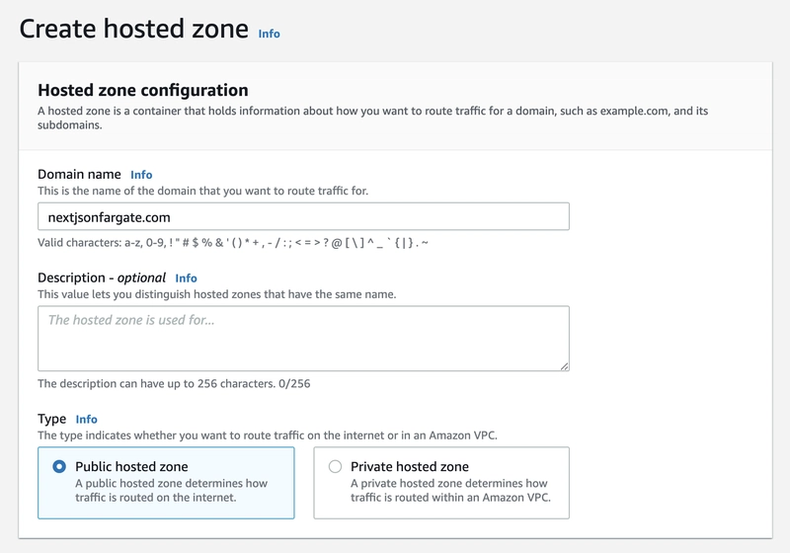
Task: Click the helper text under the Type label
Action: point(276,435)
